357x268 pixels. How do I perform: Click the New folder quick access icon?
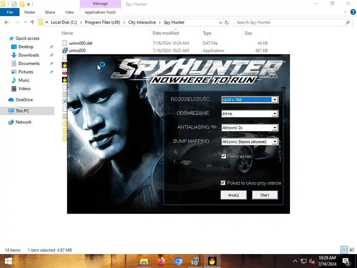[x=22, y=4]
